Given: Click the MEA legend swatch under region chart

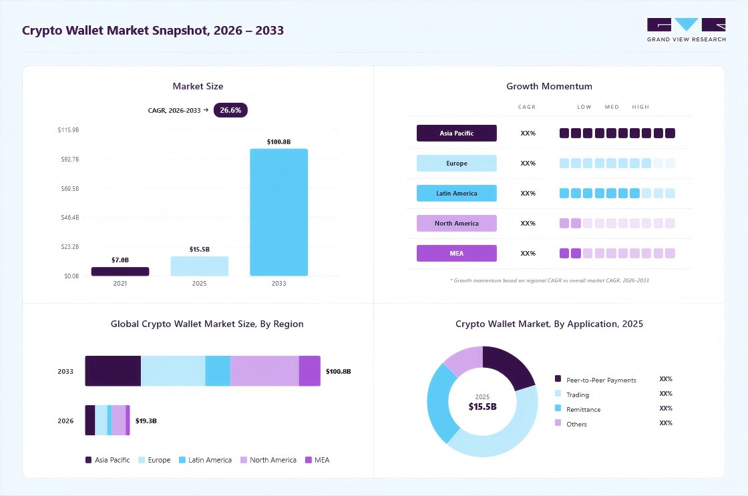Looking at the screenshot, I should tap(308, 460).
